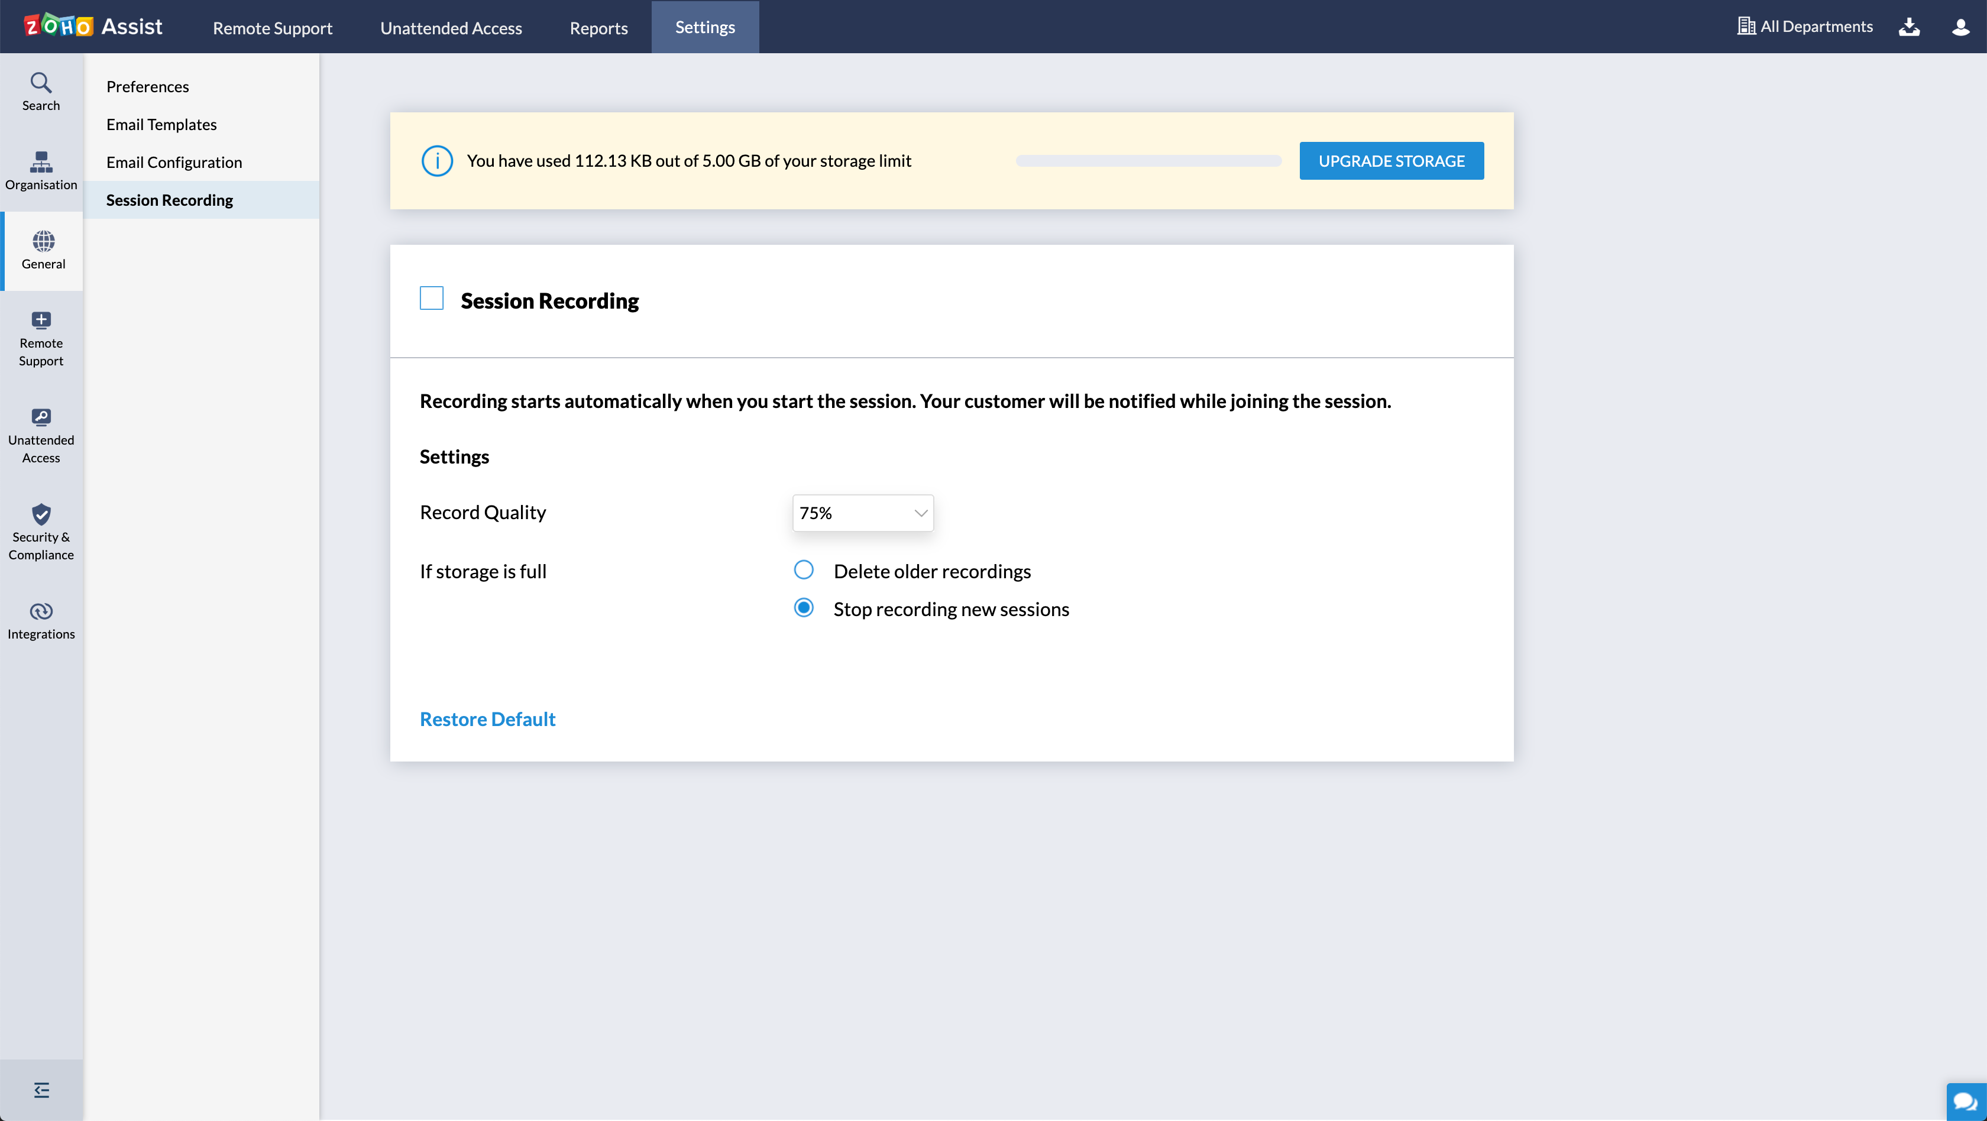
Task: Switch to the Reports tab
Action: pyautogui.click(x=598, y=28)
